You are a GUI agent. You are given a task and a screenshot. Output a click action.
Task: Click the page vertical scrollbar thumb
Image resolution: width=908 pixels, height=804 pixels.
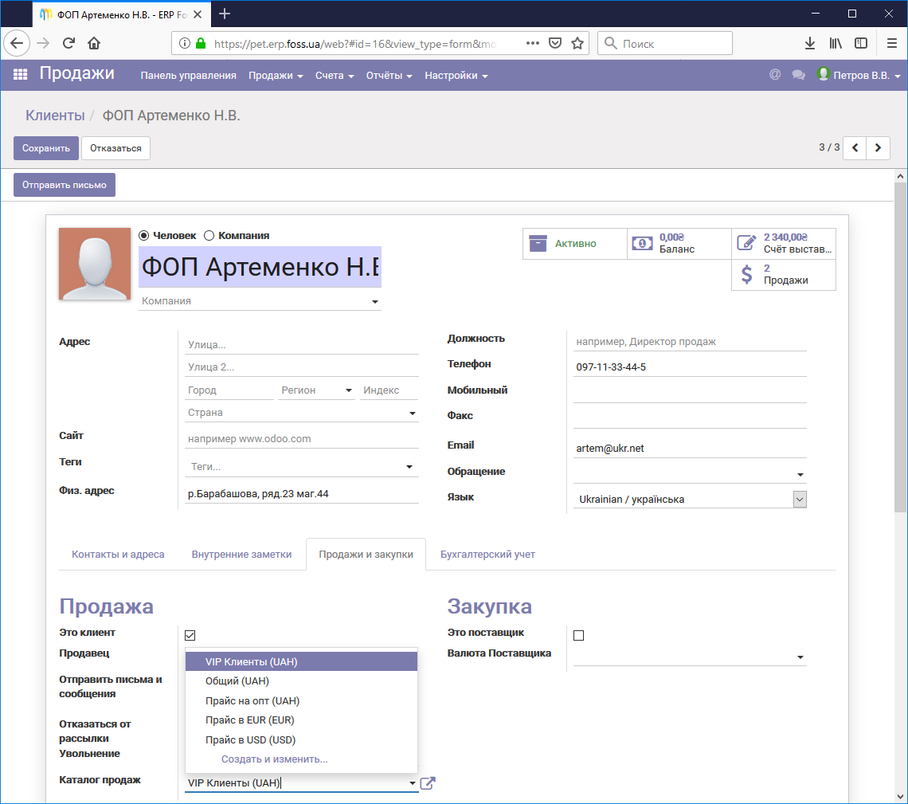900,347
